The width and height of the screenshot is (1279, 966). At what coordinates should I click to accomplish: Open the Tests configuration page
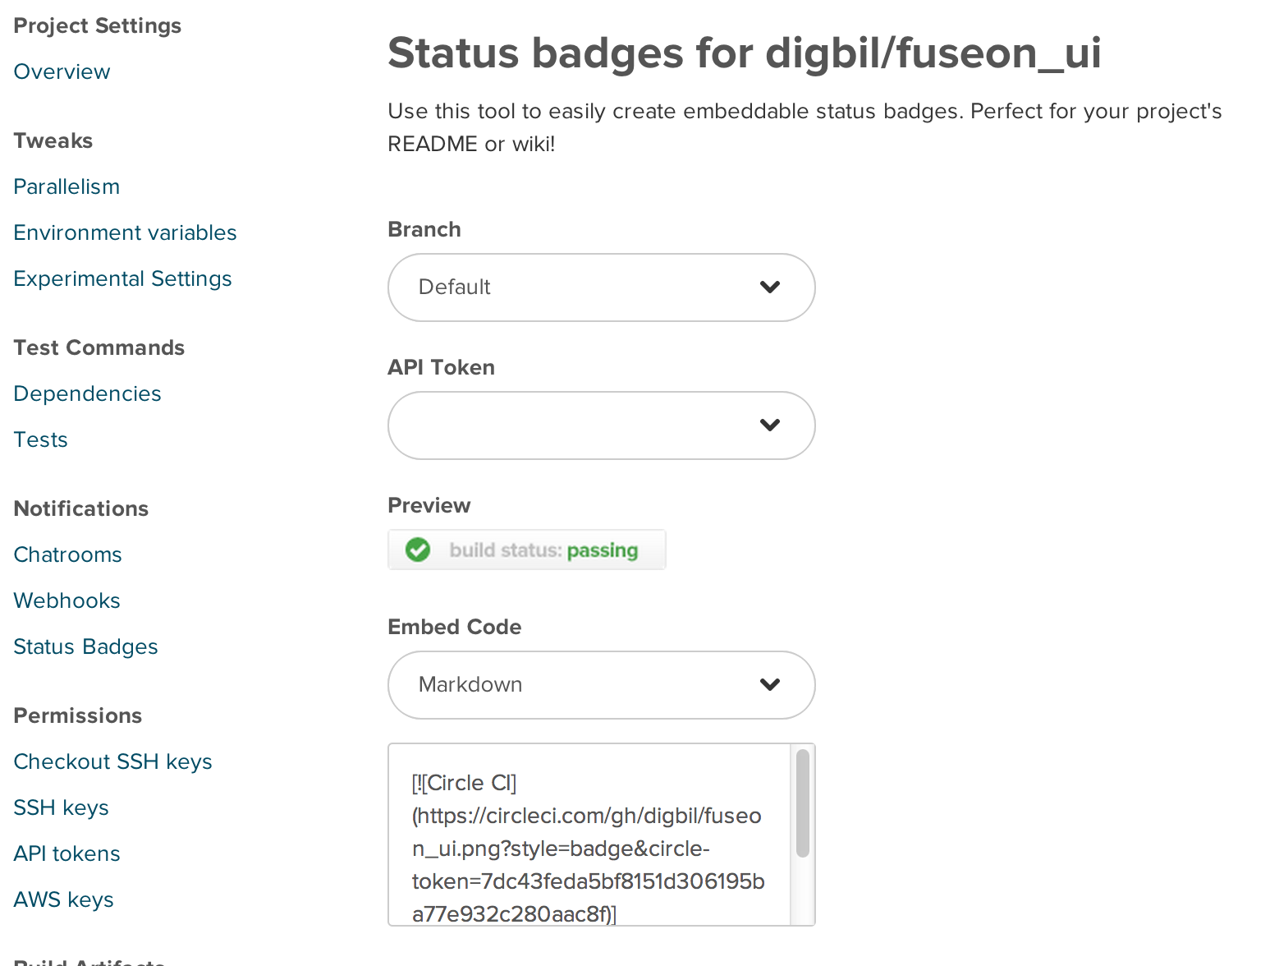[x=40, y=439]
